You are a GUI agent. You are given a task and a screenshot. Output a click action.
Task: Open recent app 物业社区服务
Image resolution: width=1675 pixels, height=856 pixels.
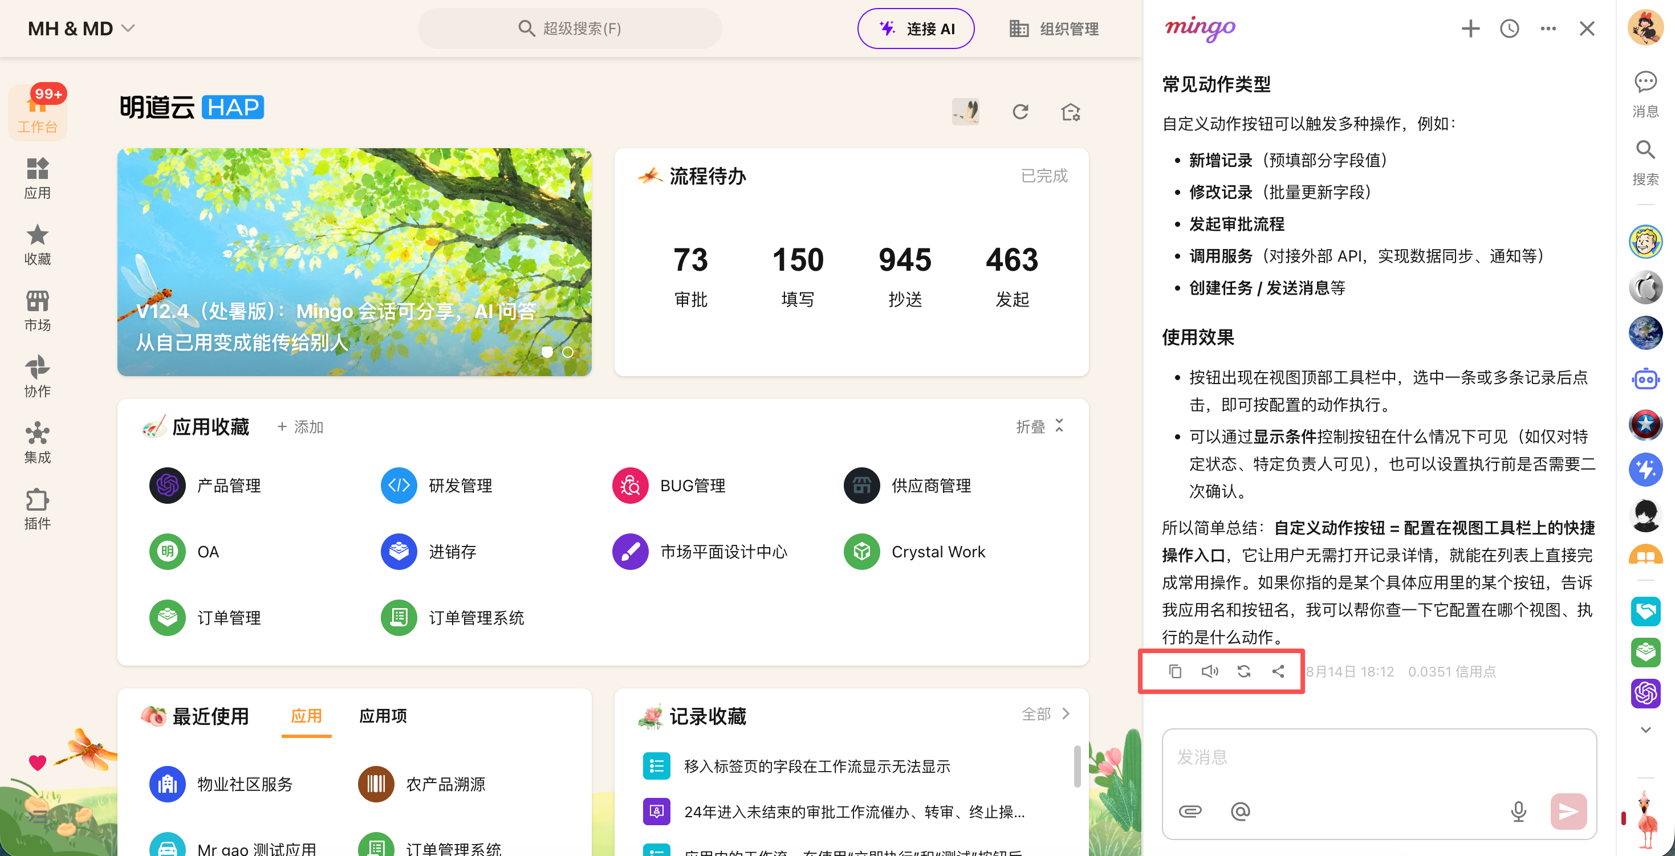pos(221,784)
